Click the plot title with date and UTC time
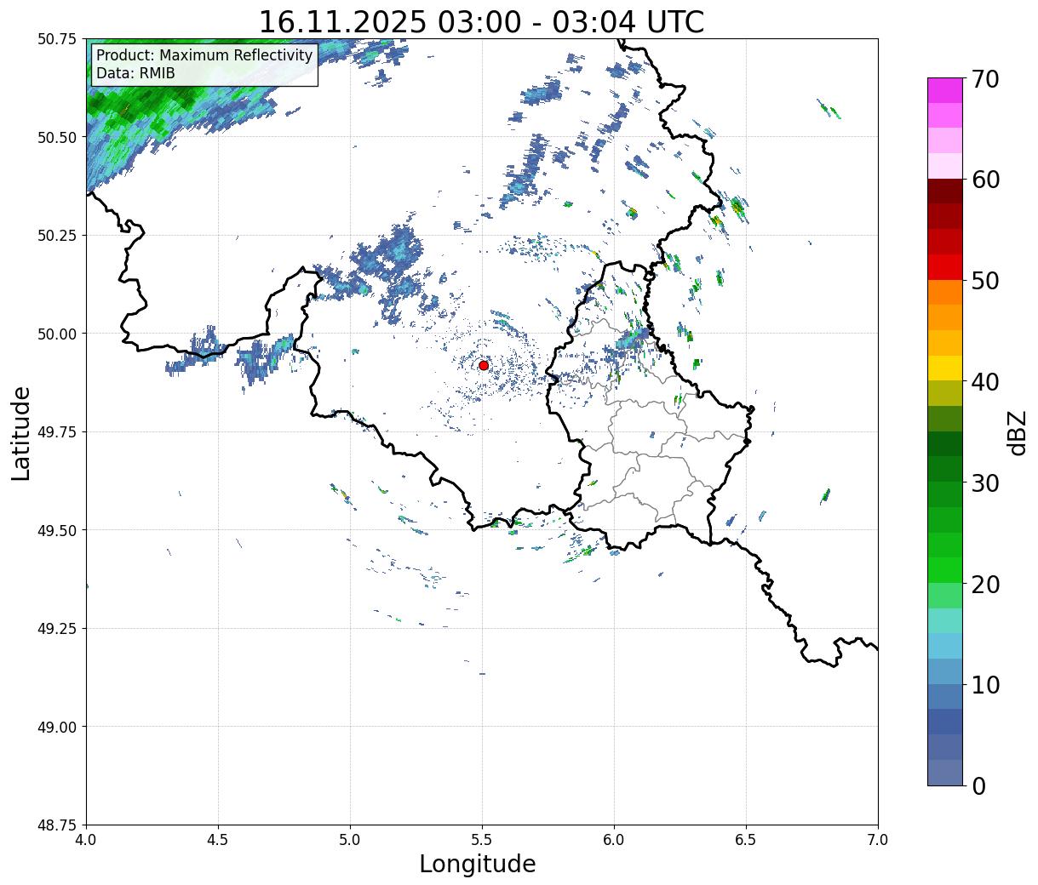The image size is (1038, 885). coord(481,21)
